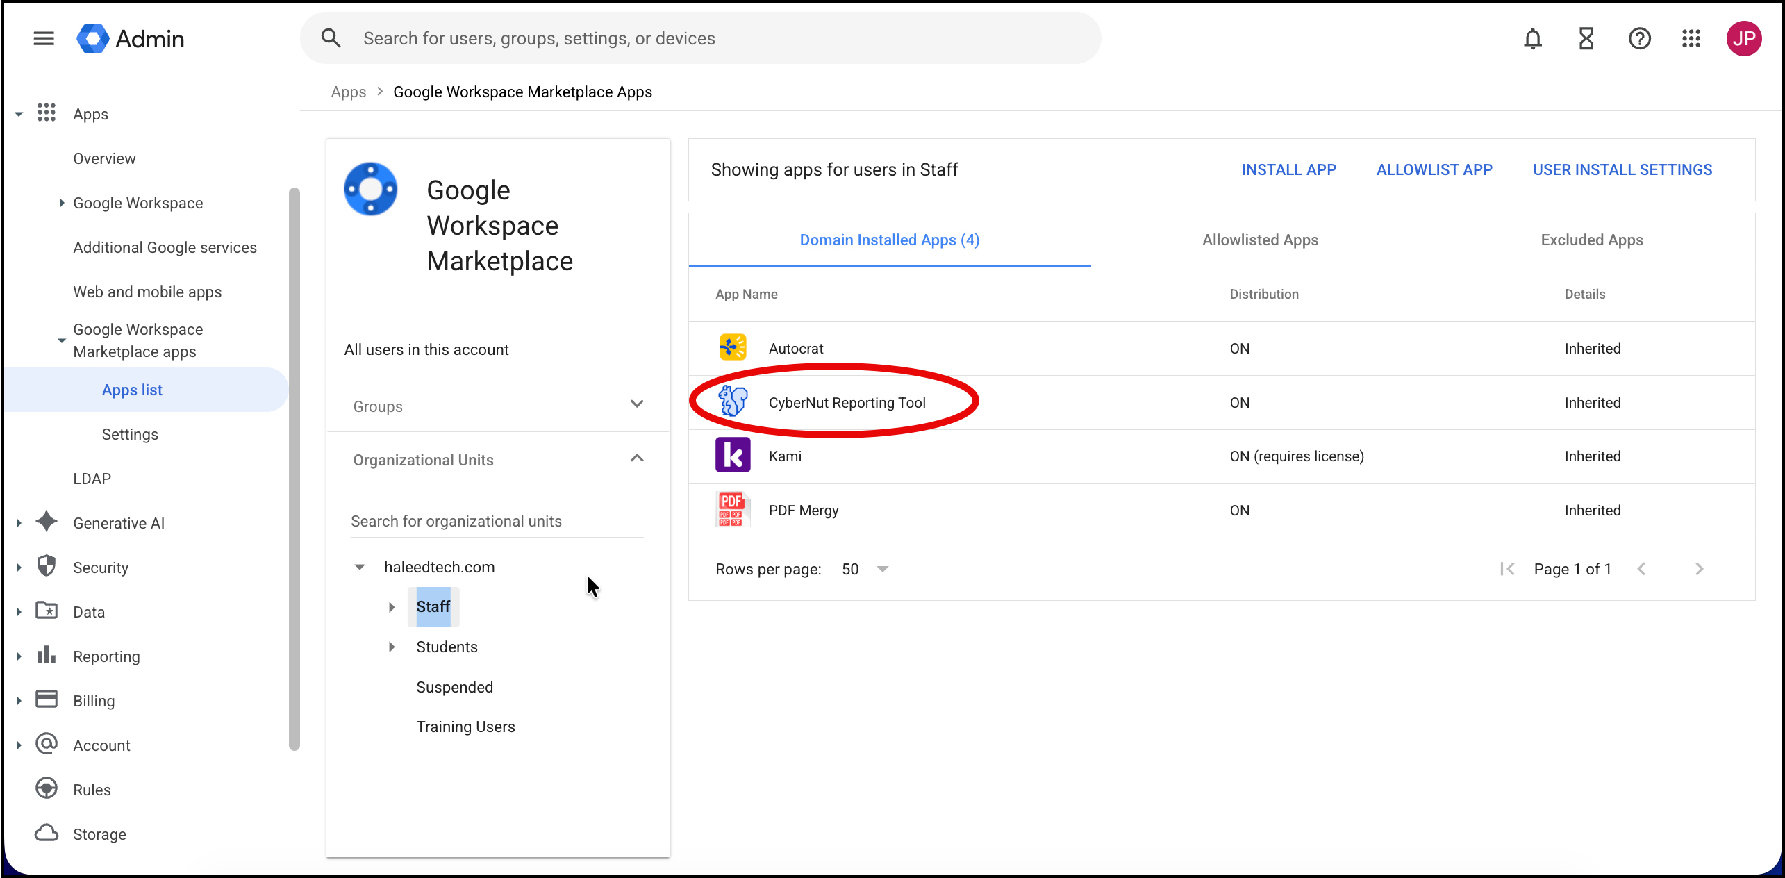Expand the Generative AI sidebar section
1785x878 pixels.
[x=19, y=523]
